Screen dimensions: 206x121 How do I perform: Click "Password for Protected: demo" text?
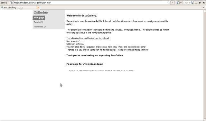click(x=85, y=64)
